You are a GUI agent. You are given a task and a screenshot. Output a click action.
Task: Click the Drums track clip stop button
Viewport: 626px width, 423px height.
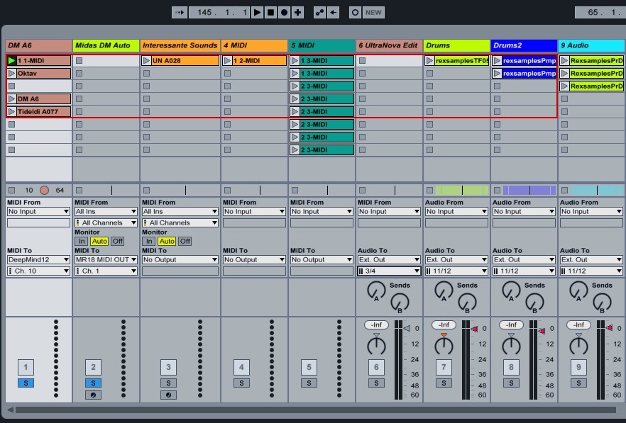point(429,190)
